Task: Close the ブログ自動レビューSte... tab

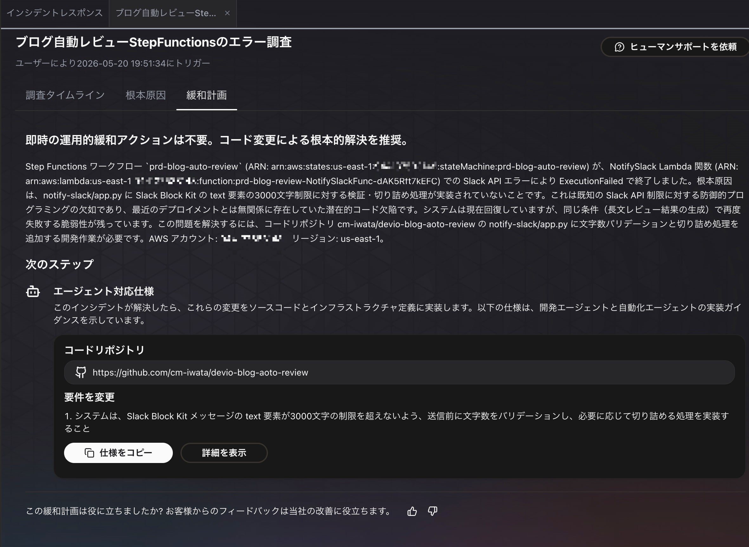Action: [x=227, y=13]
